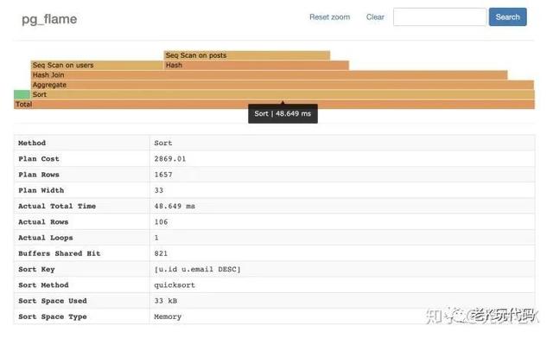Image resolution: width=553 pixels, height=339 pixels.
Task: Select the Seq Scan on users flame bar
Action: 97,65
